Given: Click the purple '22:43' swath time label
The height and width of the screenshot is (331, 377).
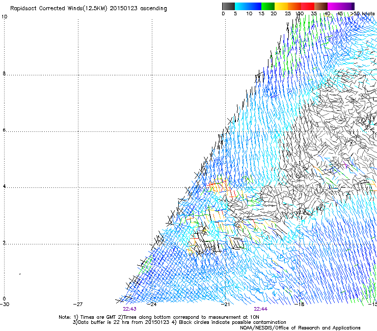Looking at the screenshot, I should (x=129, y=309).
